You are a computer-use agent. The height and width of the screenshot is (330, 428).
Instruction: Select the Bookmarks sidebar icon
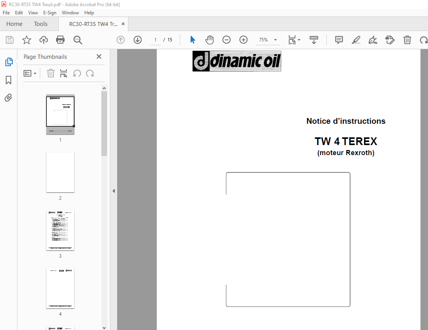tap(9, 80)
